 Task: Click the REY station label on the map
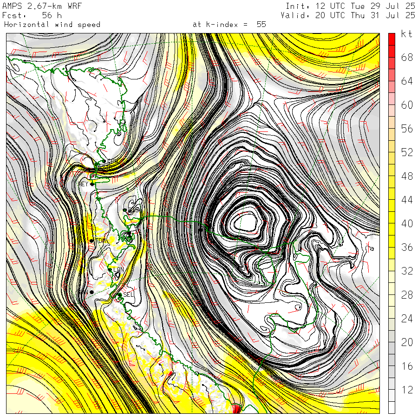(83, 184)
